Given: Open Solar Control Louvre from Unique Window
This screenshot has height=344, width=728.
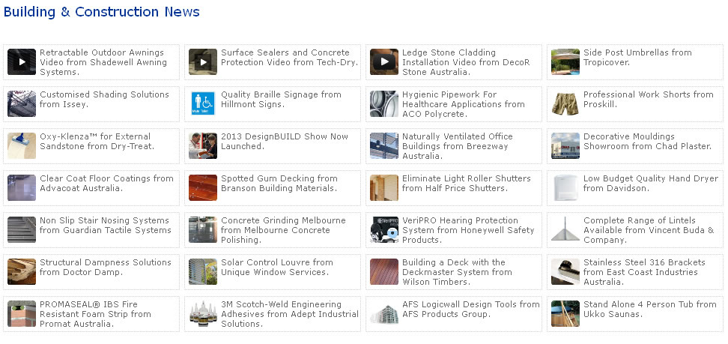Looking at the screenshot, I should point(276,268).
